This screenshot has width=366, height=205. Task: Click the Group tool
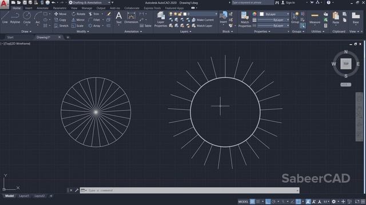point(295,18)
